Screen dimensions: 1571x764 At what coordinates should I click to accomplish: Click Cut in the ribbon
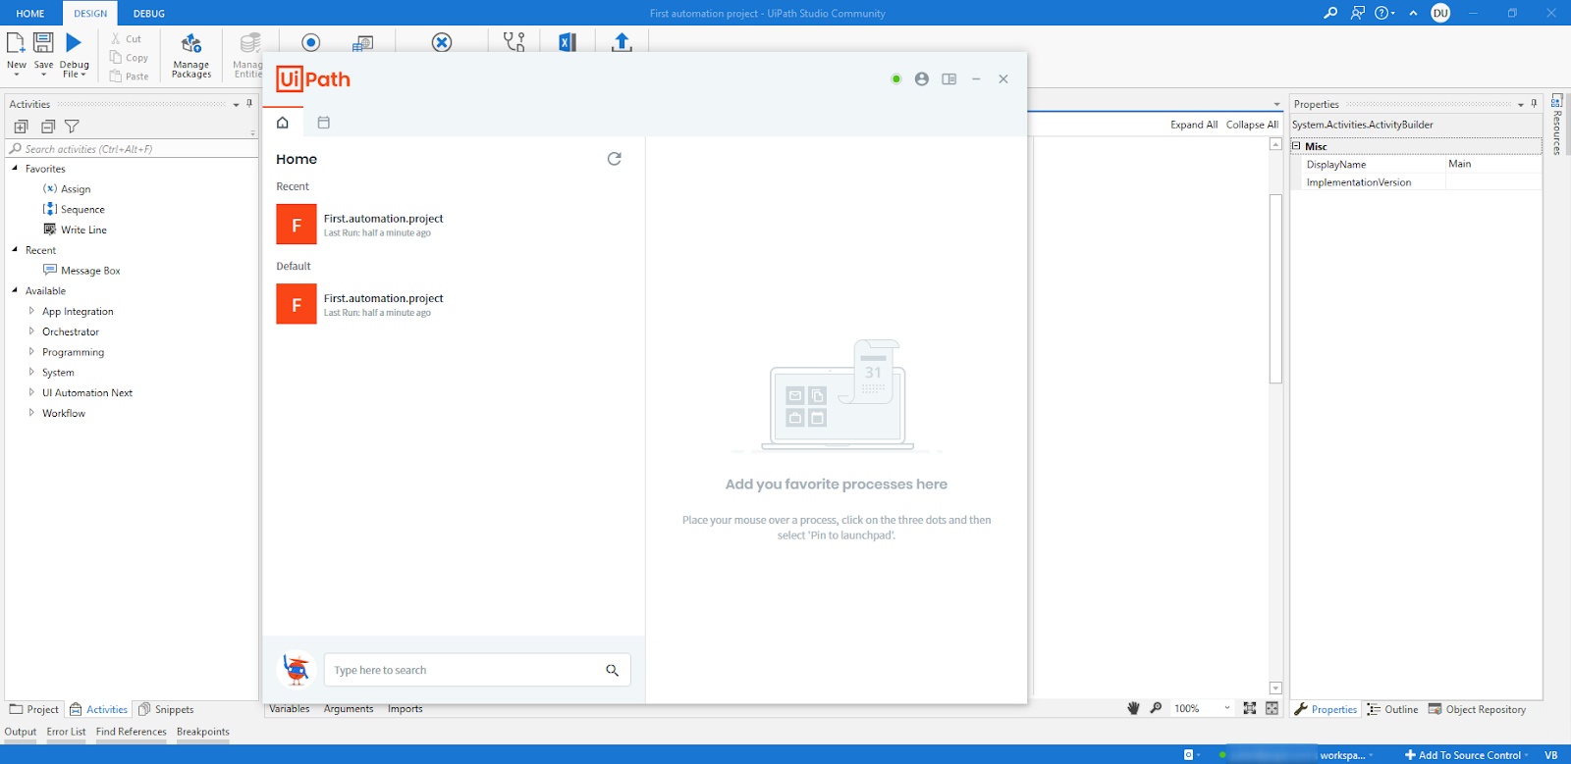coord(127,39)
